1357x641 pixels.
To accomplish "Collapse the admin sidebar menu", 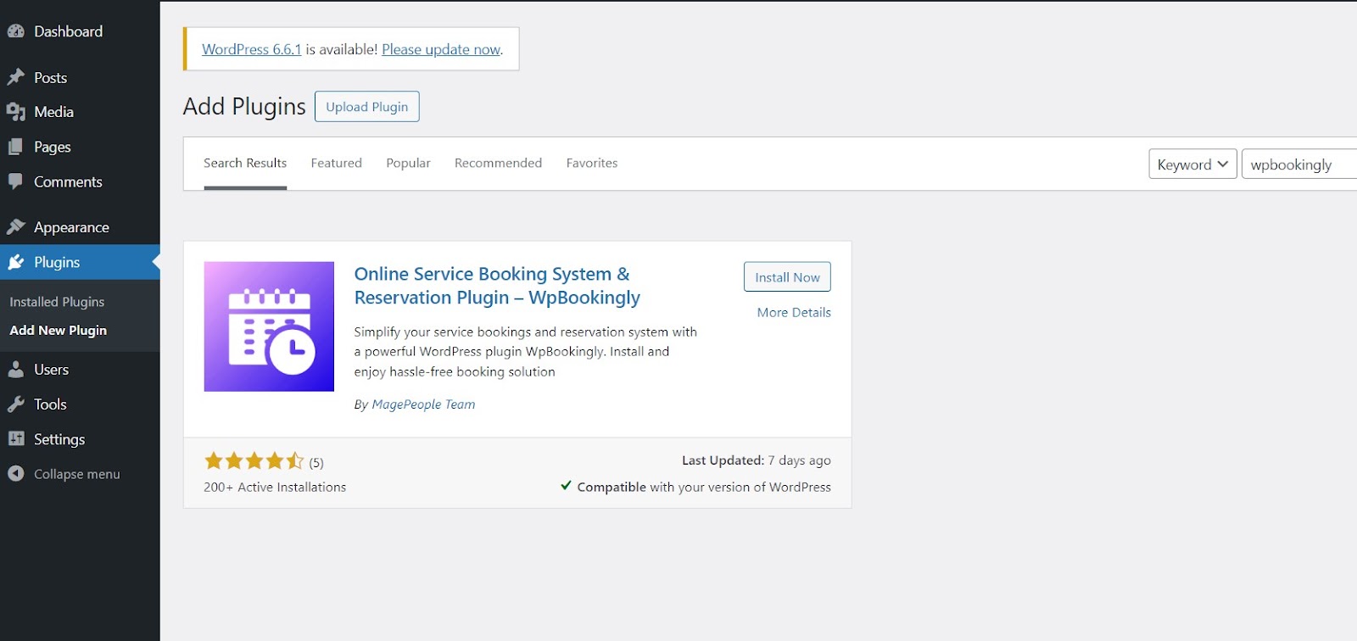I will click(x=80, y=474).
